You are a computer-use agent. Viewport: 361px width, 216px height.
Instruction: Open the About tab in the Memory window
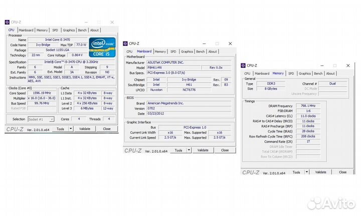330,73
